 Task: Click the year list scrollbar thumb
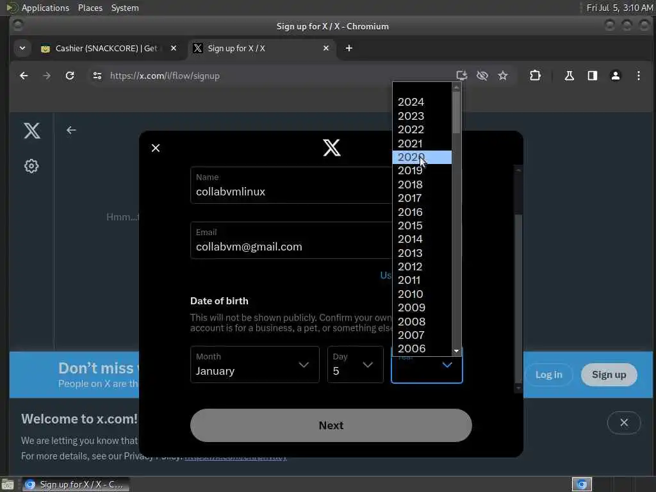coord(456,113)
